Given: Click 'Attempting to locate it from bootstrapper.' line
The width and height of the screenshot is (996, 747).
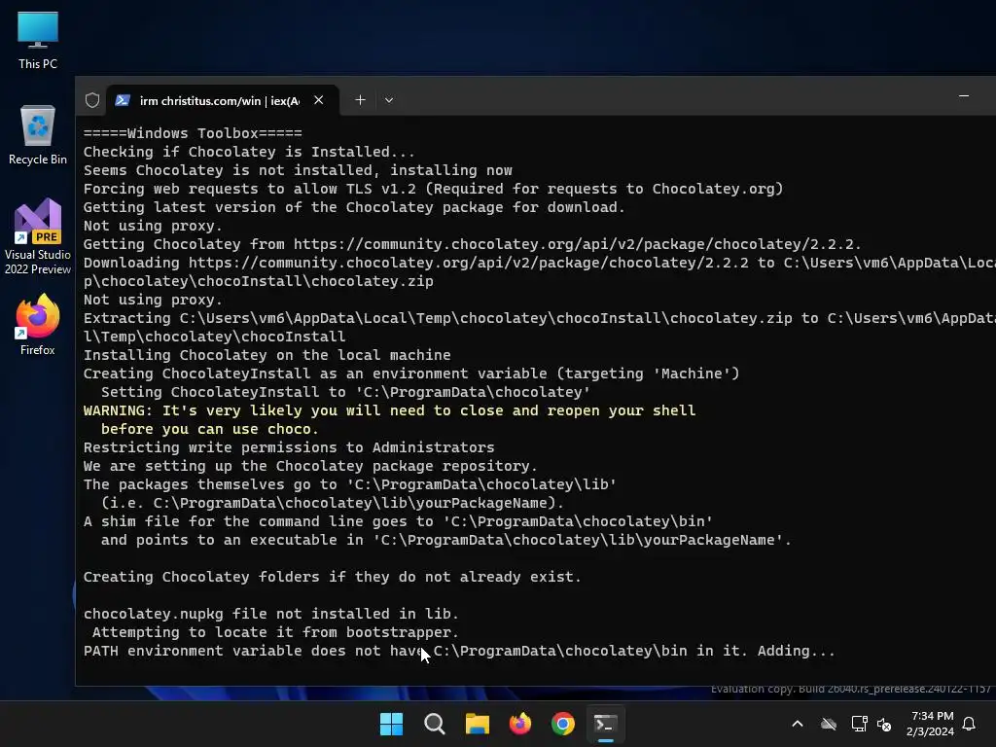Looking at the screenshot, I should coord(275,632).
